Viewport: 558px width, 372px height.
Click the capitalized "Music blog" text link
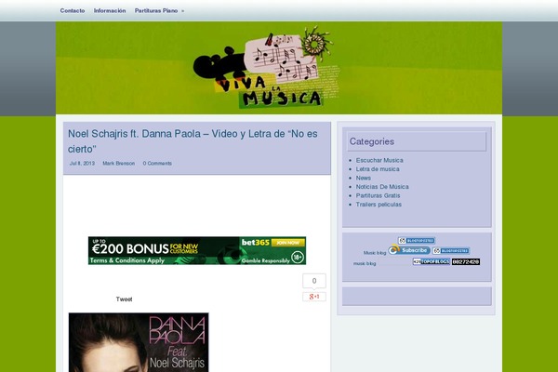375,253
